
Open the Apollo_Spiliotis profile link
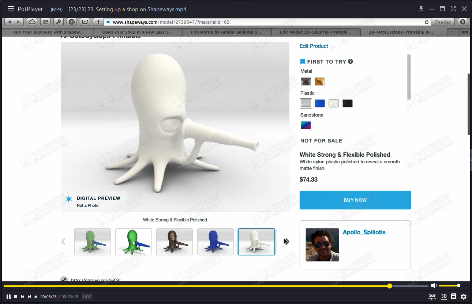[x=364, y=232]
